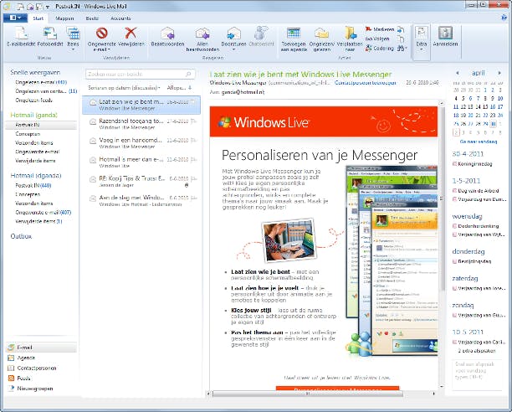Open Ongelezen van contactpersonen view
Screen dimensions: 512x412
click(x=46, y=91)
